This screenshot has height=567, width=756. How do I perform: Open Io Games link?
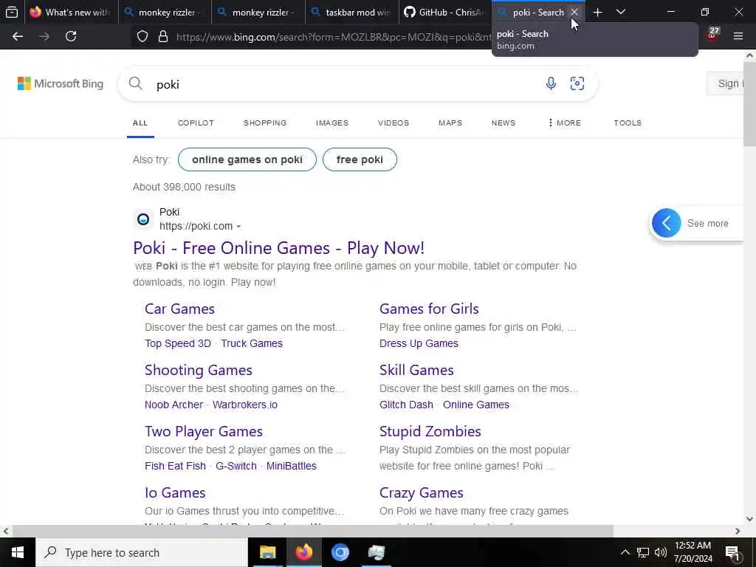pyautogui.click(x=175, y=492)
